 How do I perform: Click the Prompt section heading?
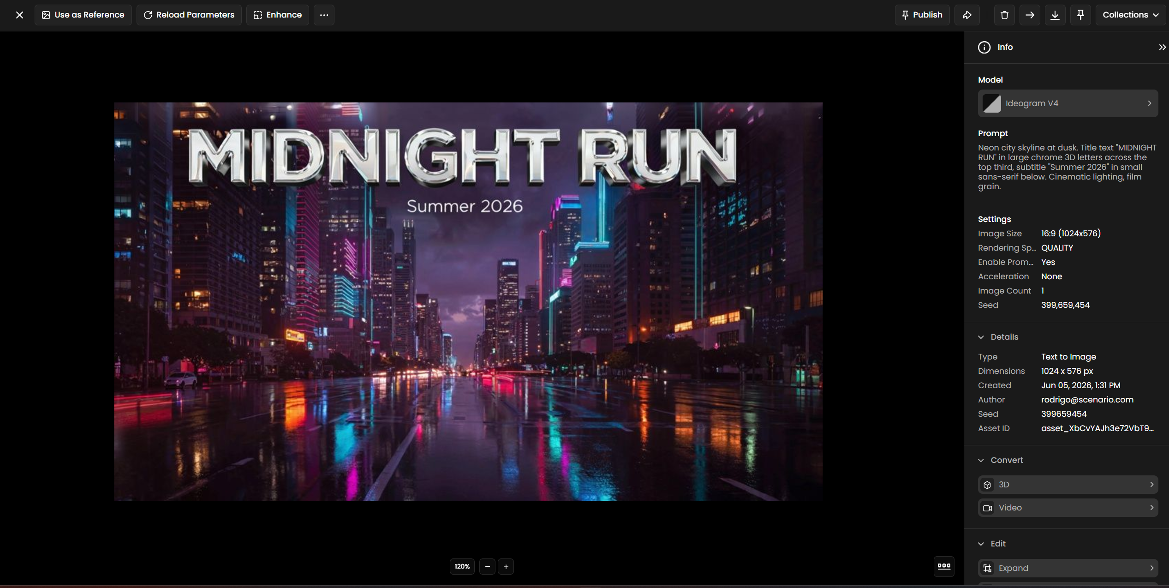pyautogui.click(x=993, y=133)
